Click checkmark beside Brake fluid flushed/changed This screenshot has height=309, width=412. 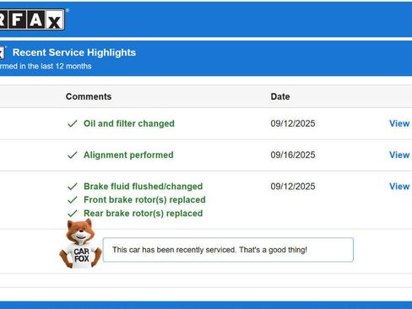click(73, 187)
